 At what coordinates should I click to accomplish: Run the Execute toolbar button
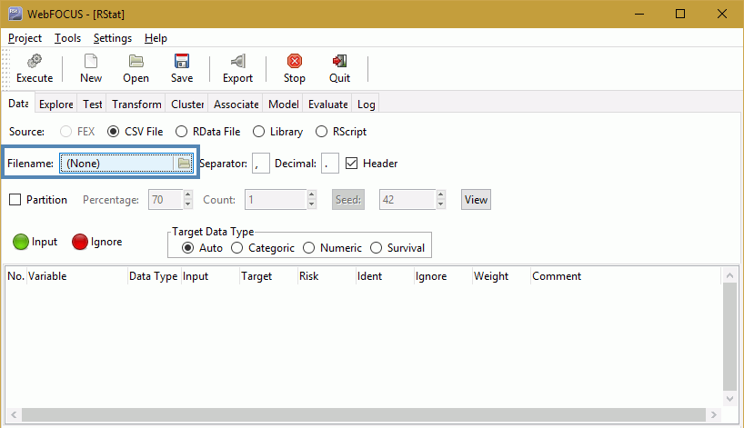[x=35, y=69]
